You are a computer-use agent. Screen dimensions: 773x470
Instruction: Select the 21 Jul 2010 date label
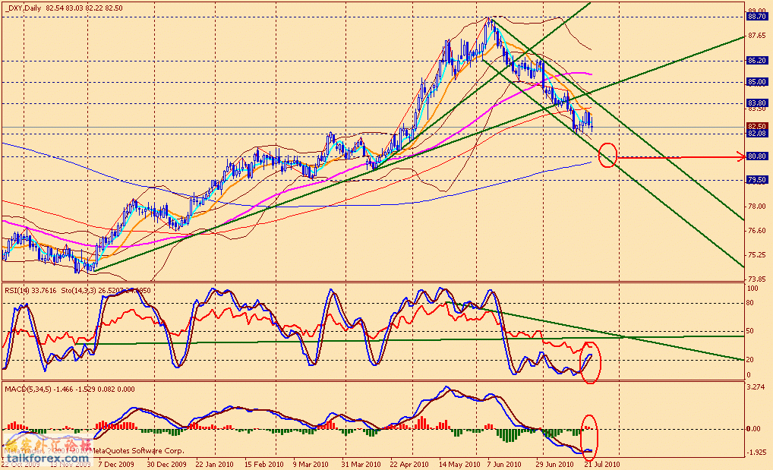pyautogui.click(x=602, y=465)
